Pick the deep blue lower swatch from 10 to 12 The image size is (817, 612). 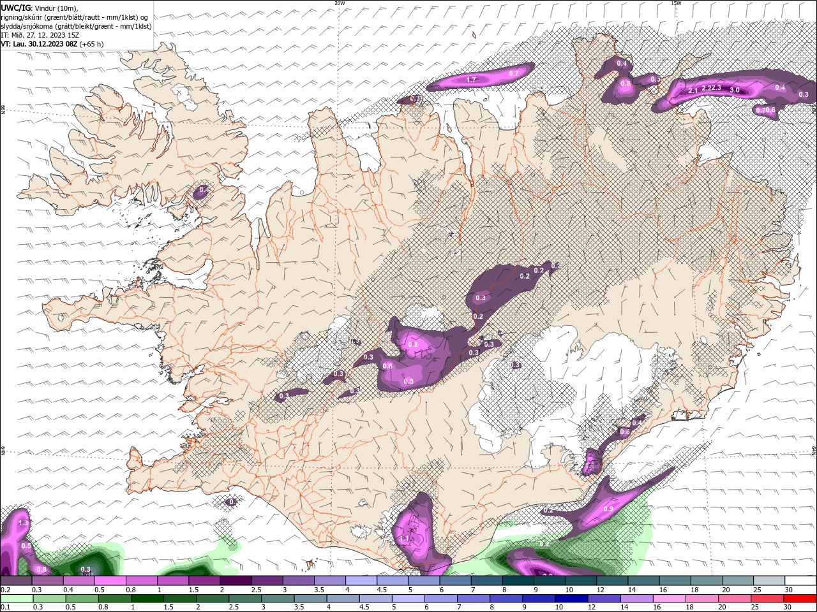pyautogui.click(x=571, y=599)
